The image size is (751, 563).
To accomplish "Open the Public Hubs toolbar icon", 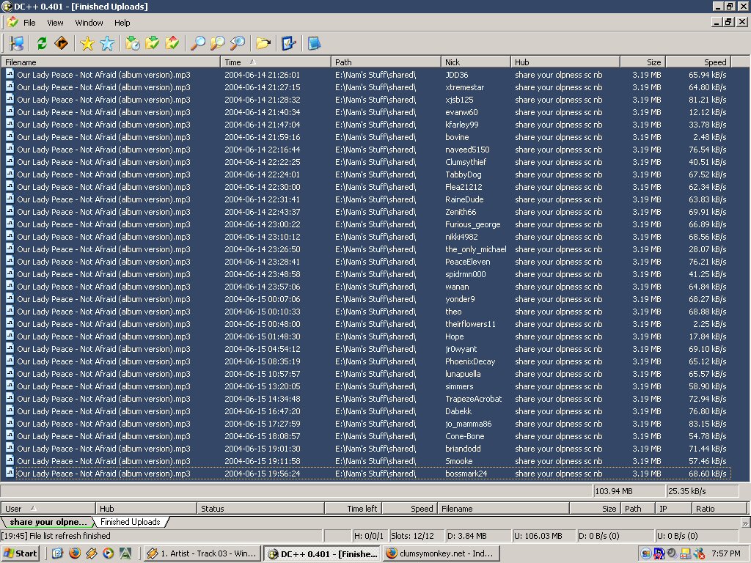I will pos(16,43).
